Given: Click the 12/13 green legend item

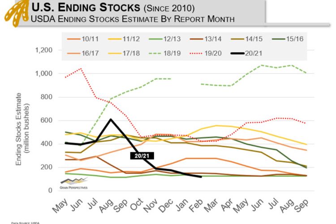Looking at the screenshot, I should click(x=165, y=39).
